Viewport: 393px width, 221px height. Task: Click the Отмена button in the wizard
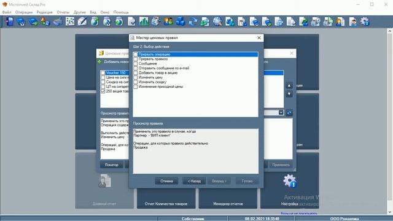(x=166, y=181)
